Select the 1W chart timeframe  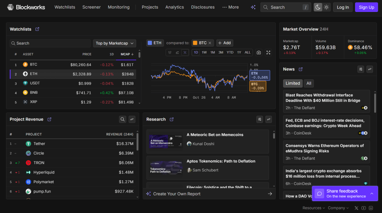(204, 53)
